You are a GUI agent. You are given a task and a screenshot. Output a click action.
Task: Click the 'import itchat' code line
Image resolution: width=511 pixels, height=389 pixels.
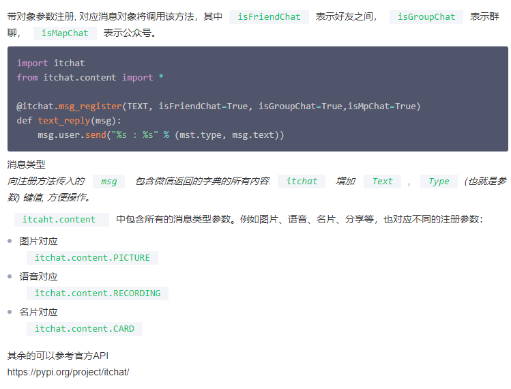[51, 63]
